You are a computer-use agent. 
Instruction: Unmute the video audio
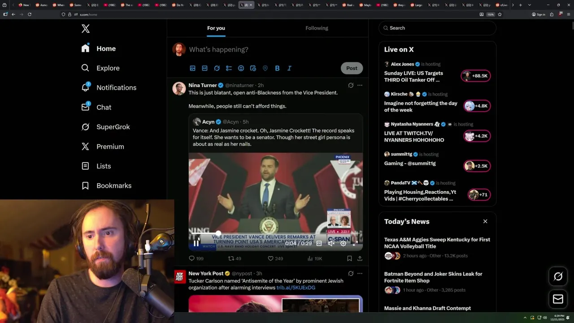click(x=331, y=243)
